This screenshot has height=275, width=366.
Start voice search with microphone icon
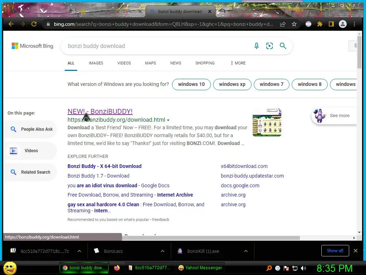click(257, 46)
